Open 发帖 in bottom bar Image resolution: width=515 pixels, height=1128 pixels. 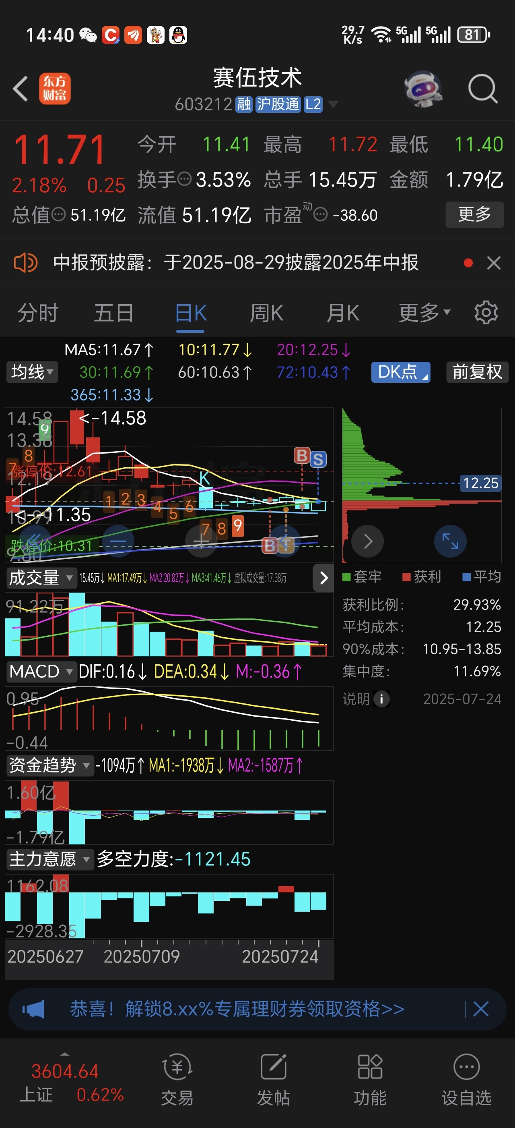click(x=274, y=1079)
